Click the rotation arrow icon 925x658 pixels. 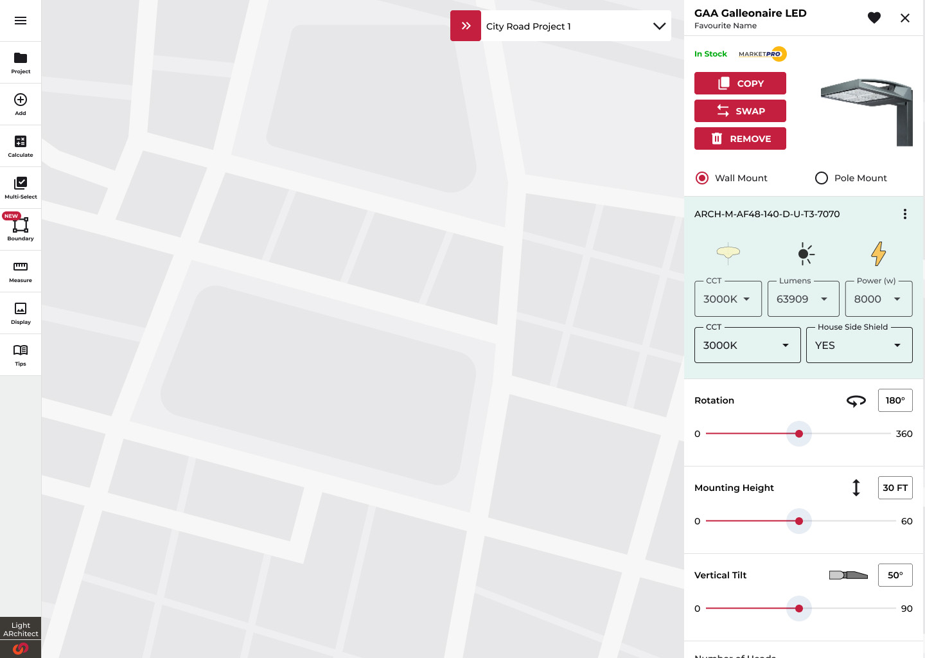tap(856, 401)
